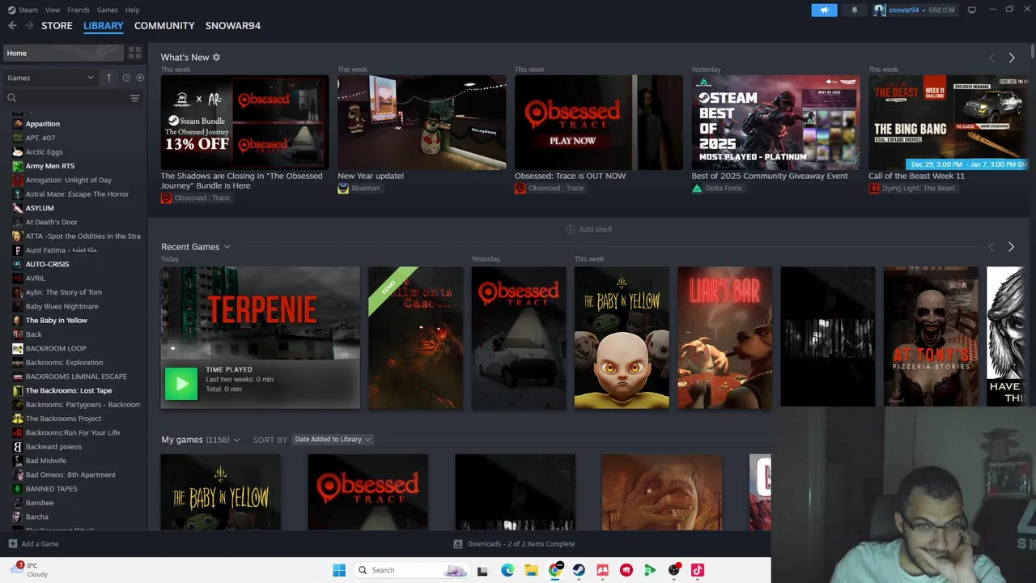Open Call of the Beast Week 11 link
Viewport: 1036px width, 583px height.
point(916,176)
